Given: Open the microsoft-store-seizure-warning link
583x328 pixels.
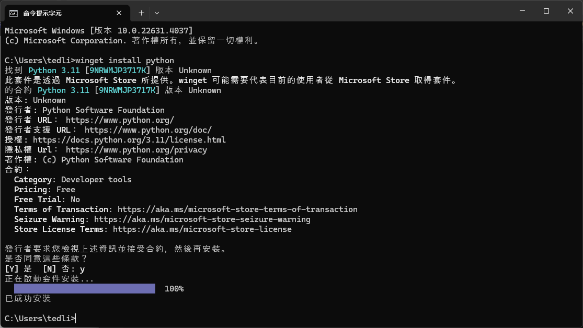Looking at the screenshot, I should click(202, 219).
